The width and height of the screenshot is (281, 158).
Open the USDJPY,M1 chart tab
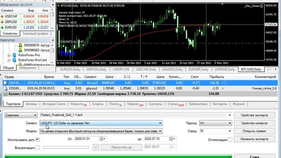coord(121,69)
